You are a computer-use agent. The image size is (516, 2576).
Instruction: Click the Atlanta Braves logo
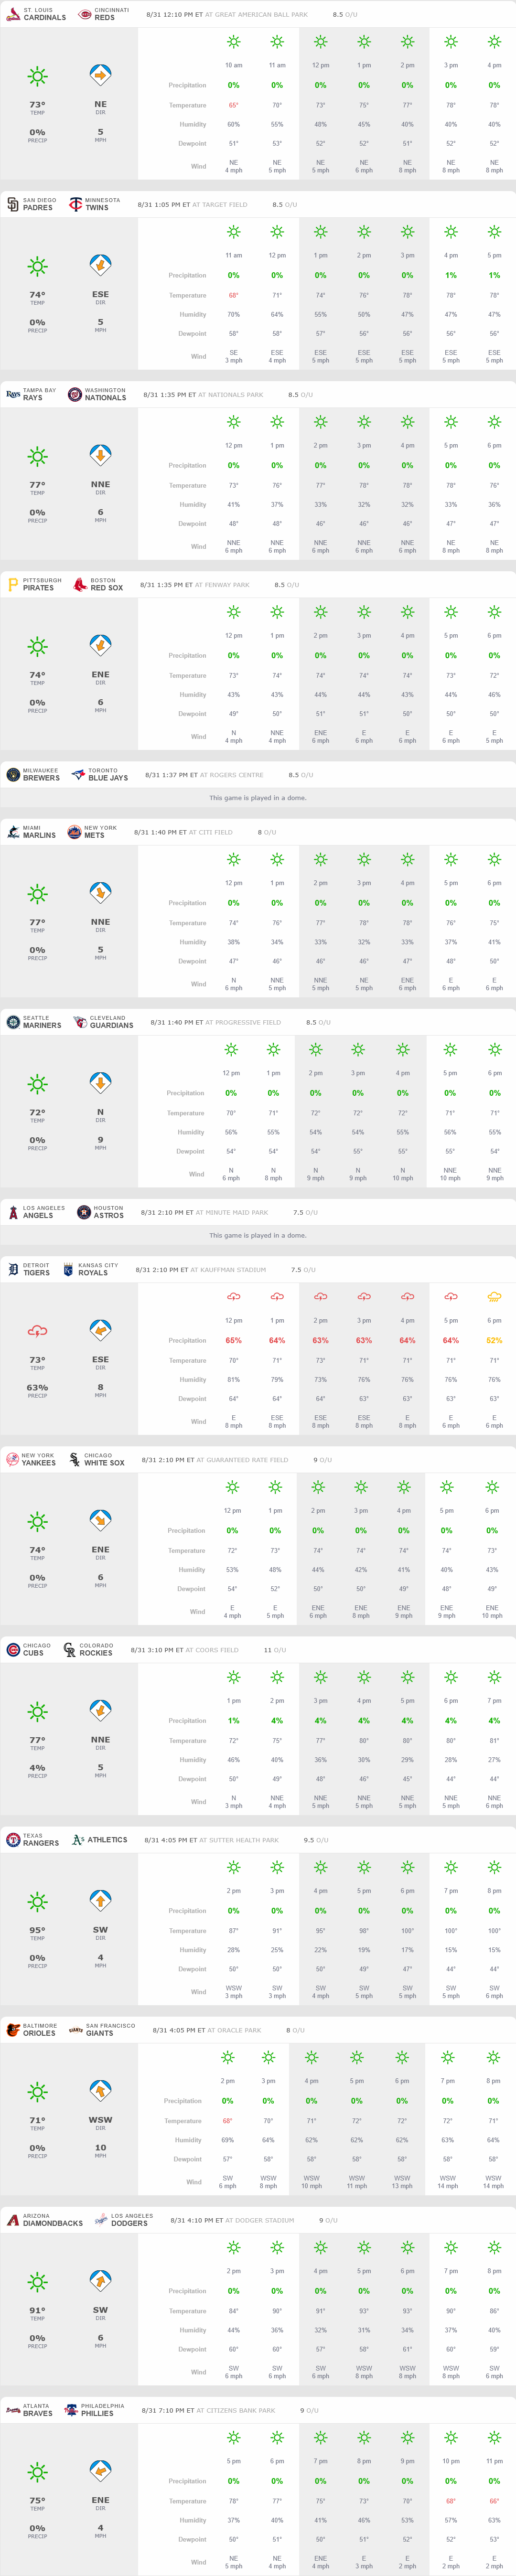pyautogui.click(x=13, y=2410)
